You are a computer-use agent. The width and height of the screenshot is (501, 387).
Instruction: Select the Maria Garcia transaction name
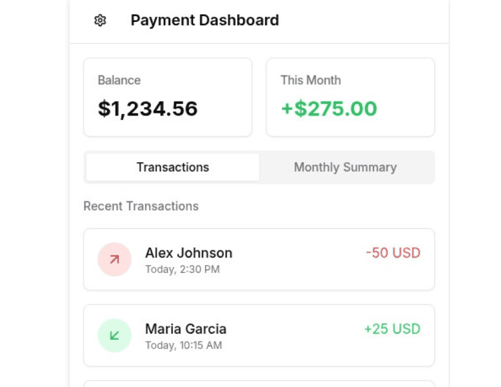point(186,329)
